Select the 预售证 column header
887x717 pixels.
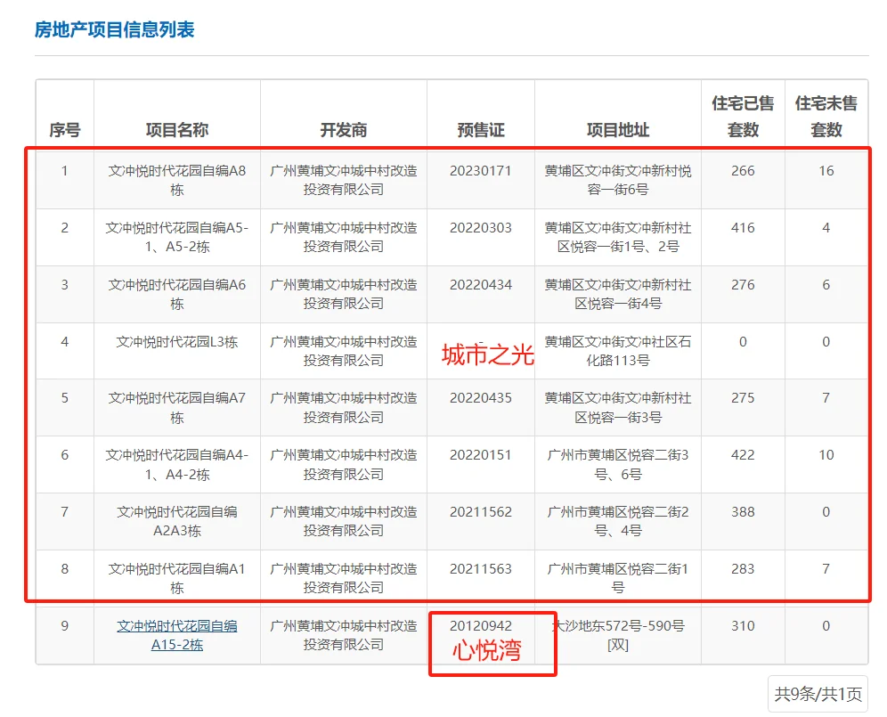point(481,130)
